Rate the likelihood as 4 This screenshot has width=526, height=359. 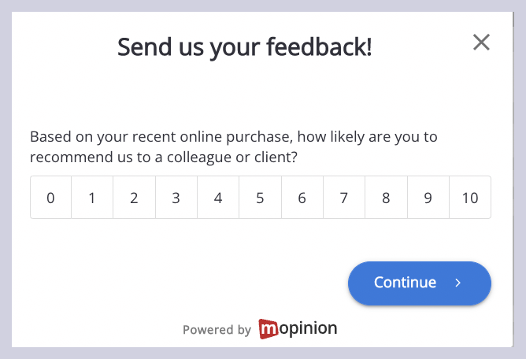click(218, 198)
